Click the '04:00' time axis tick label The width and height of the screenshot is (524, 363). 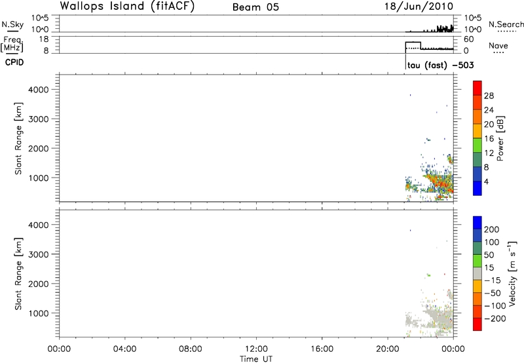pyautogui.click(x=124, y=349)
